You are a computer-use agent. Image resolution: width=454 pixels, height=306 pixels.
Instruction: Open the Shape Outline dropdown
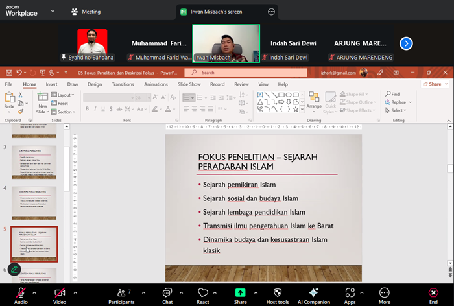(358, 102)
